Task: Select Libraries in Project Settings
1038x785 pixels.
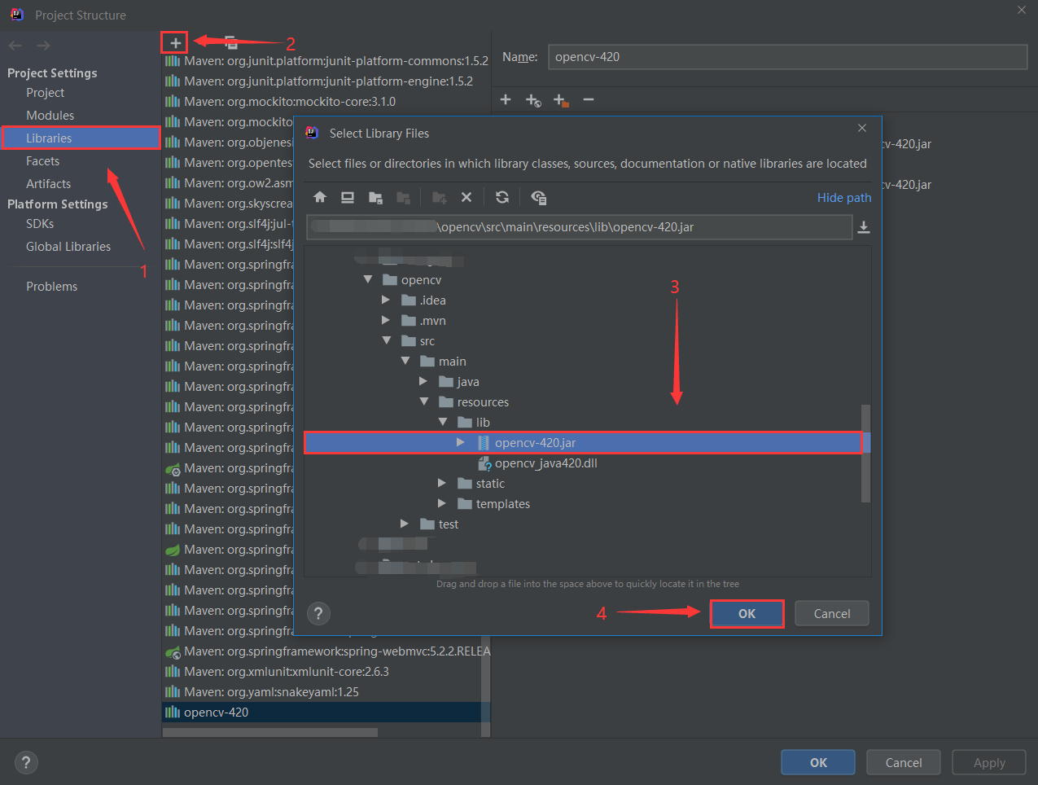Action: point(81,138)
